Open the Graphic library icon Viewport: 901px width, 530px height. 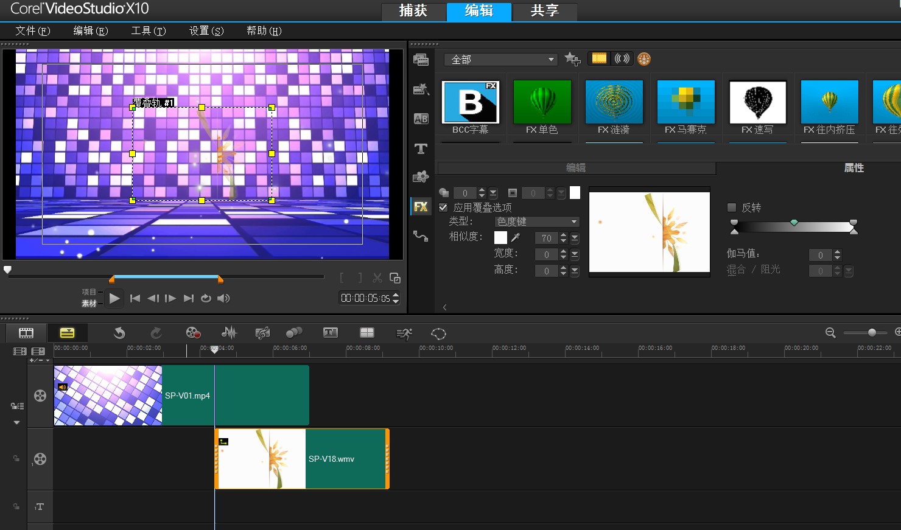(x=421, y=177)
